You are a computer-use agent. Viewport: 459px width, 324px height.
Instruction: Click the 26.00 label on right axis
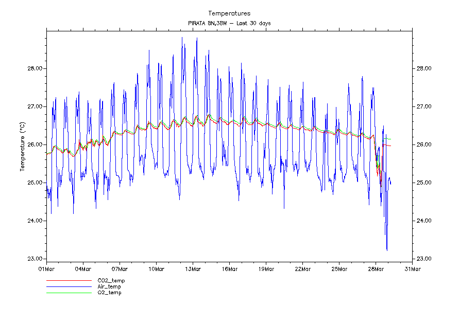(x=424, y=145)
